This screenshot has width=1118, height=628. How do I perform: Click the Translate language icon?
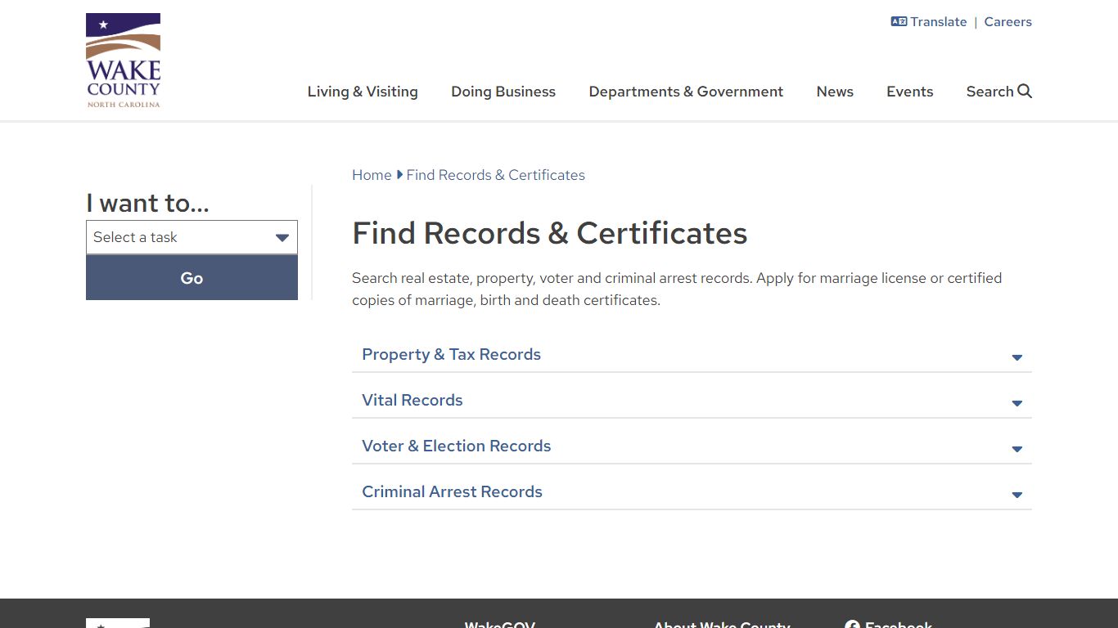pos(899,22)
